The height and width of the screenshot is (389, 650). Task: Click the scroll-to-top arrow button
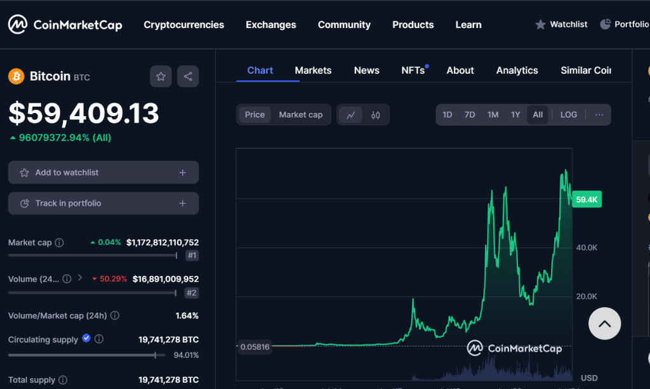pos(604,324)
